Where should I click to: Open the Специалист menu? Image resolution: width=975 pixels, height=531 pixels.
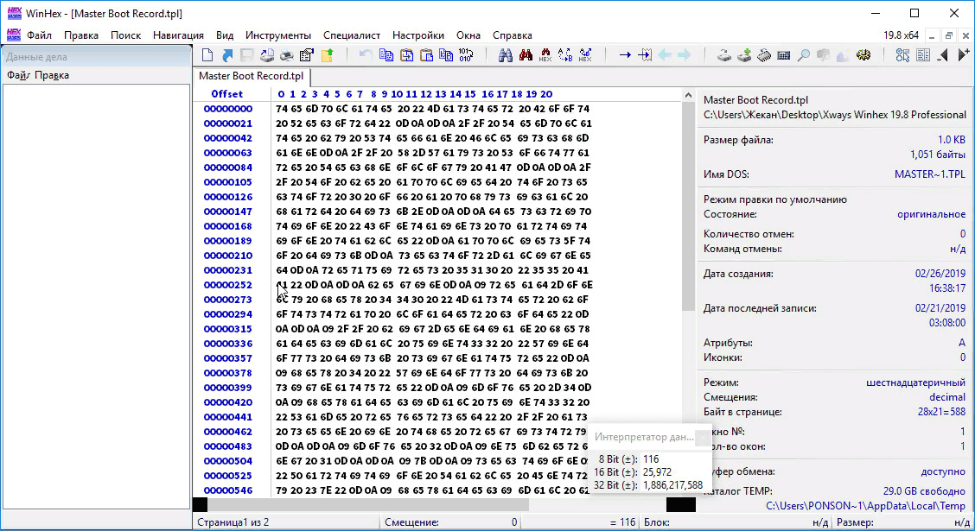tap(351, 35)
